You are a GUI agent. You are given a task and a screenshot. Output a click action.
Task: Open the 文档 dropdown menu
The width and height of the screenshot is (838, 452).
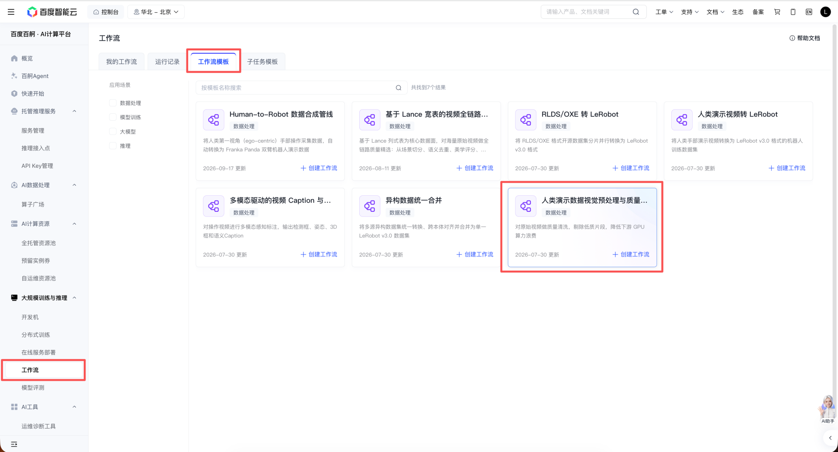(715, 12)
